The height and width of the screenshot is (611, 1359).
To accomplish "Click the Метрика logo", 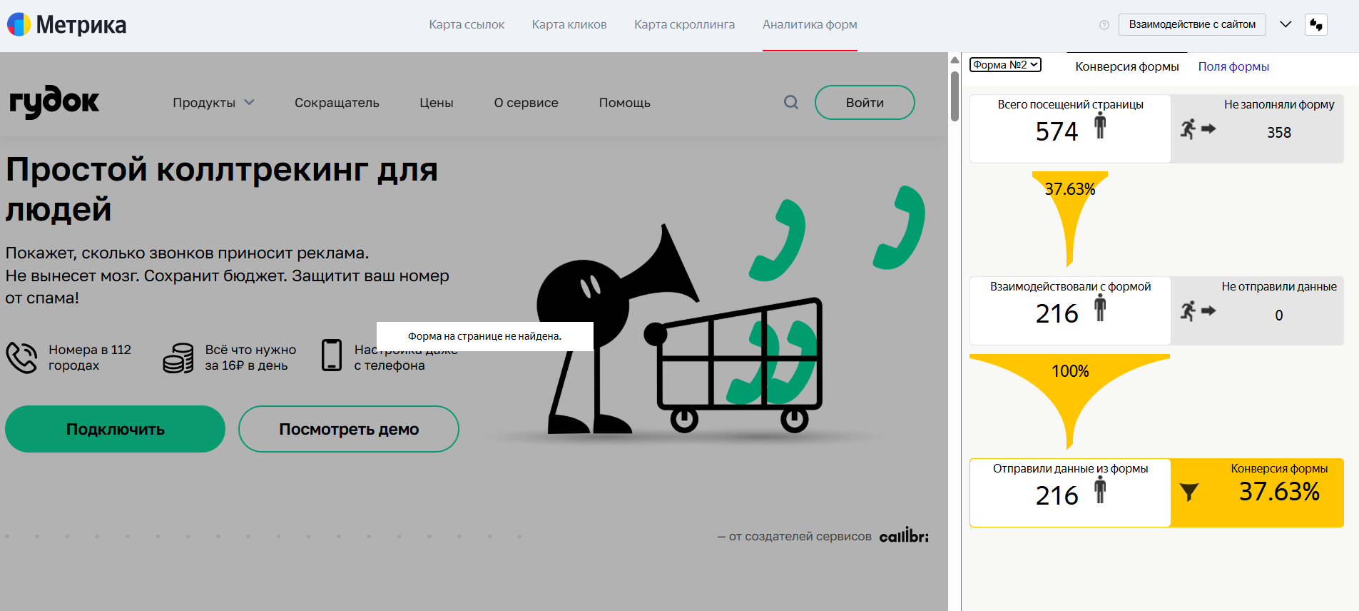I will tap(66, 25).
